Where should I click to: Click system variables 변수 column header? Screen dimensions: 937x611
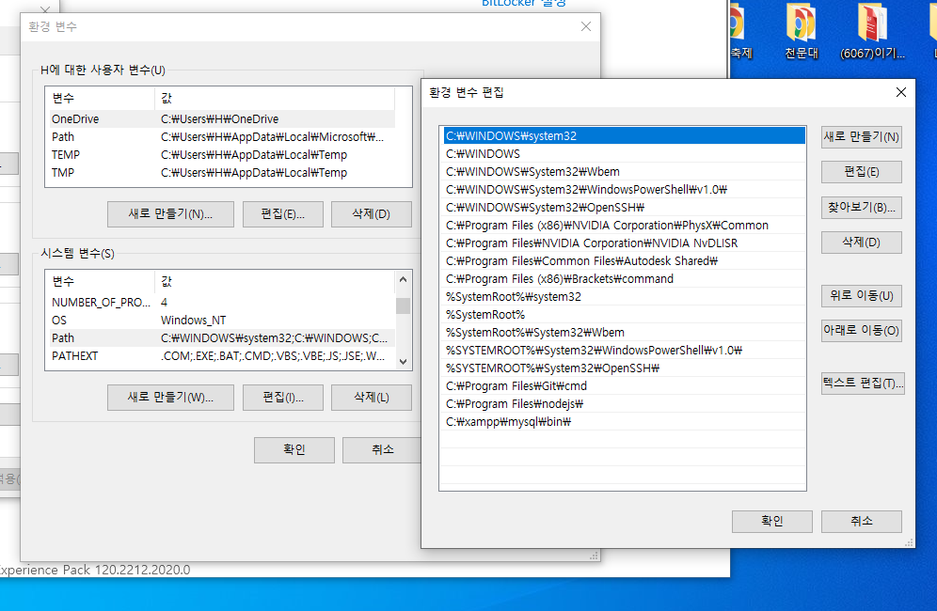[101, 281]
